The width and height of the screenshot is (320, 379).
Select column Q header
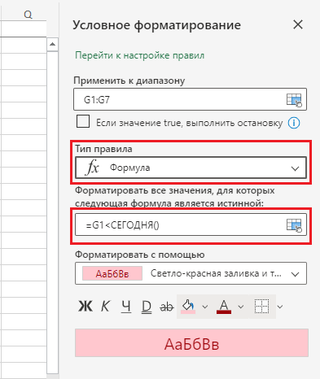tap(28, 15)
